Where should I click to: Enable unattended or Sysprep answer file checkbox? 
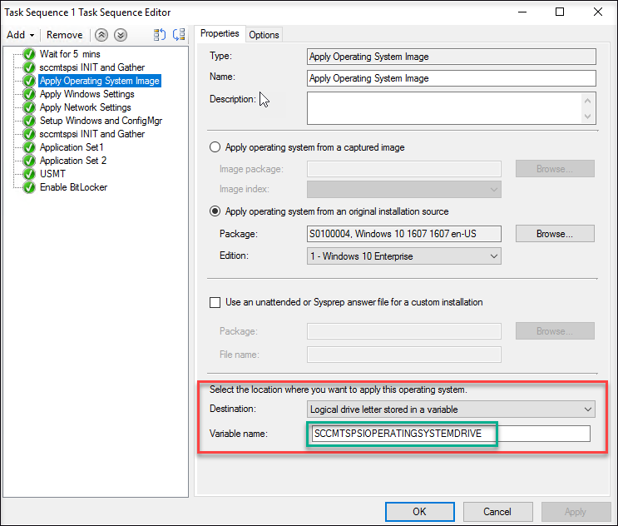215,302
